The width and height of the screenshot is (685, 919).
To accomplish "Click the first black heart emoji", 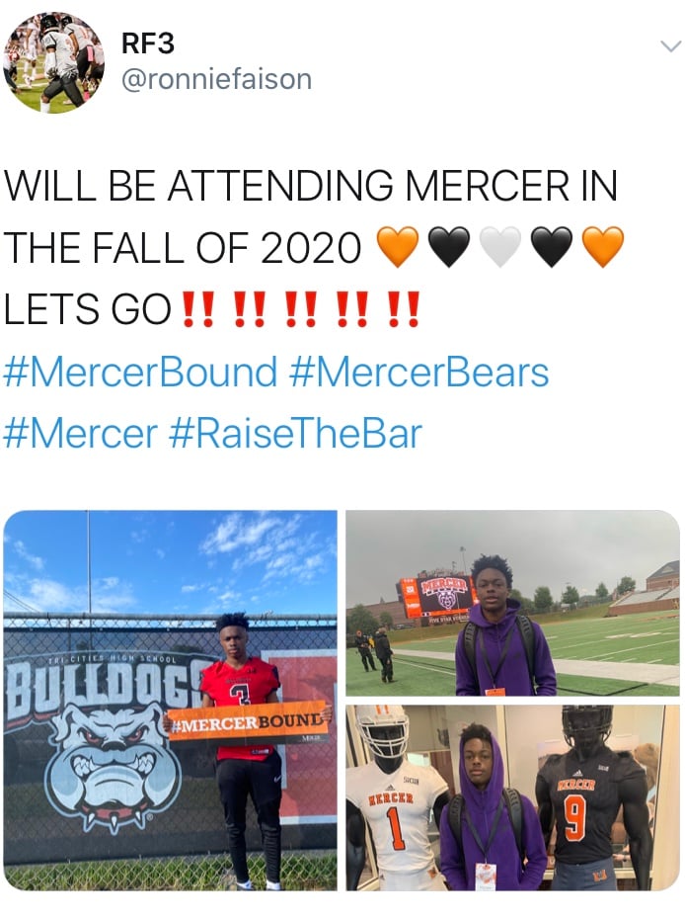I will click(449, 247).
